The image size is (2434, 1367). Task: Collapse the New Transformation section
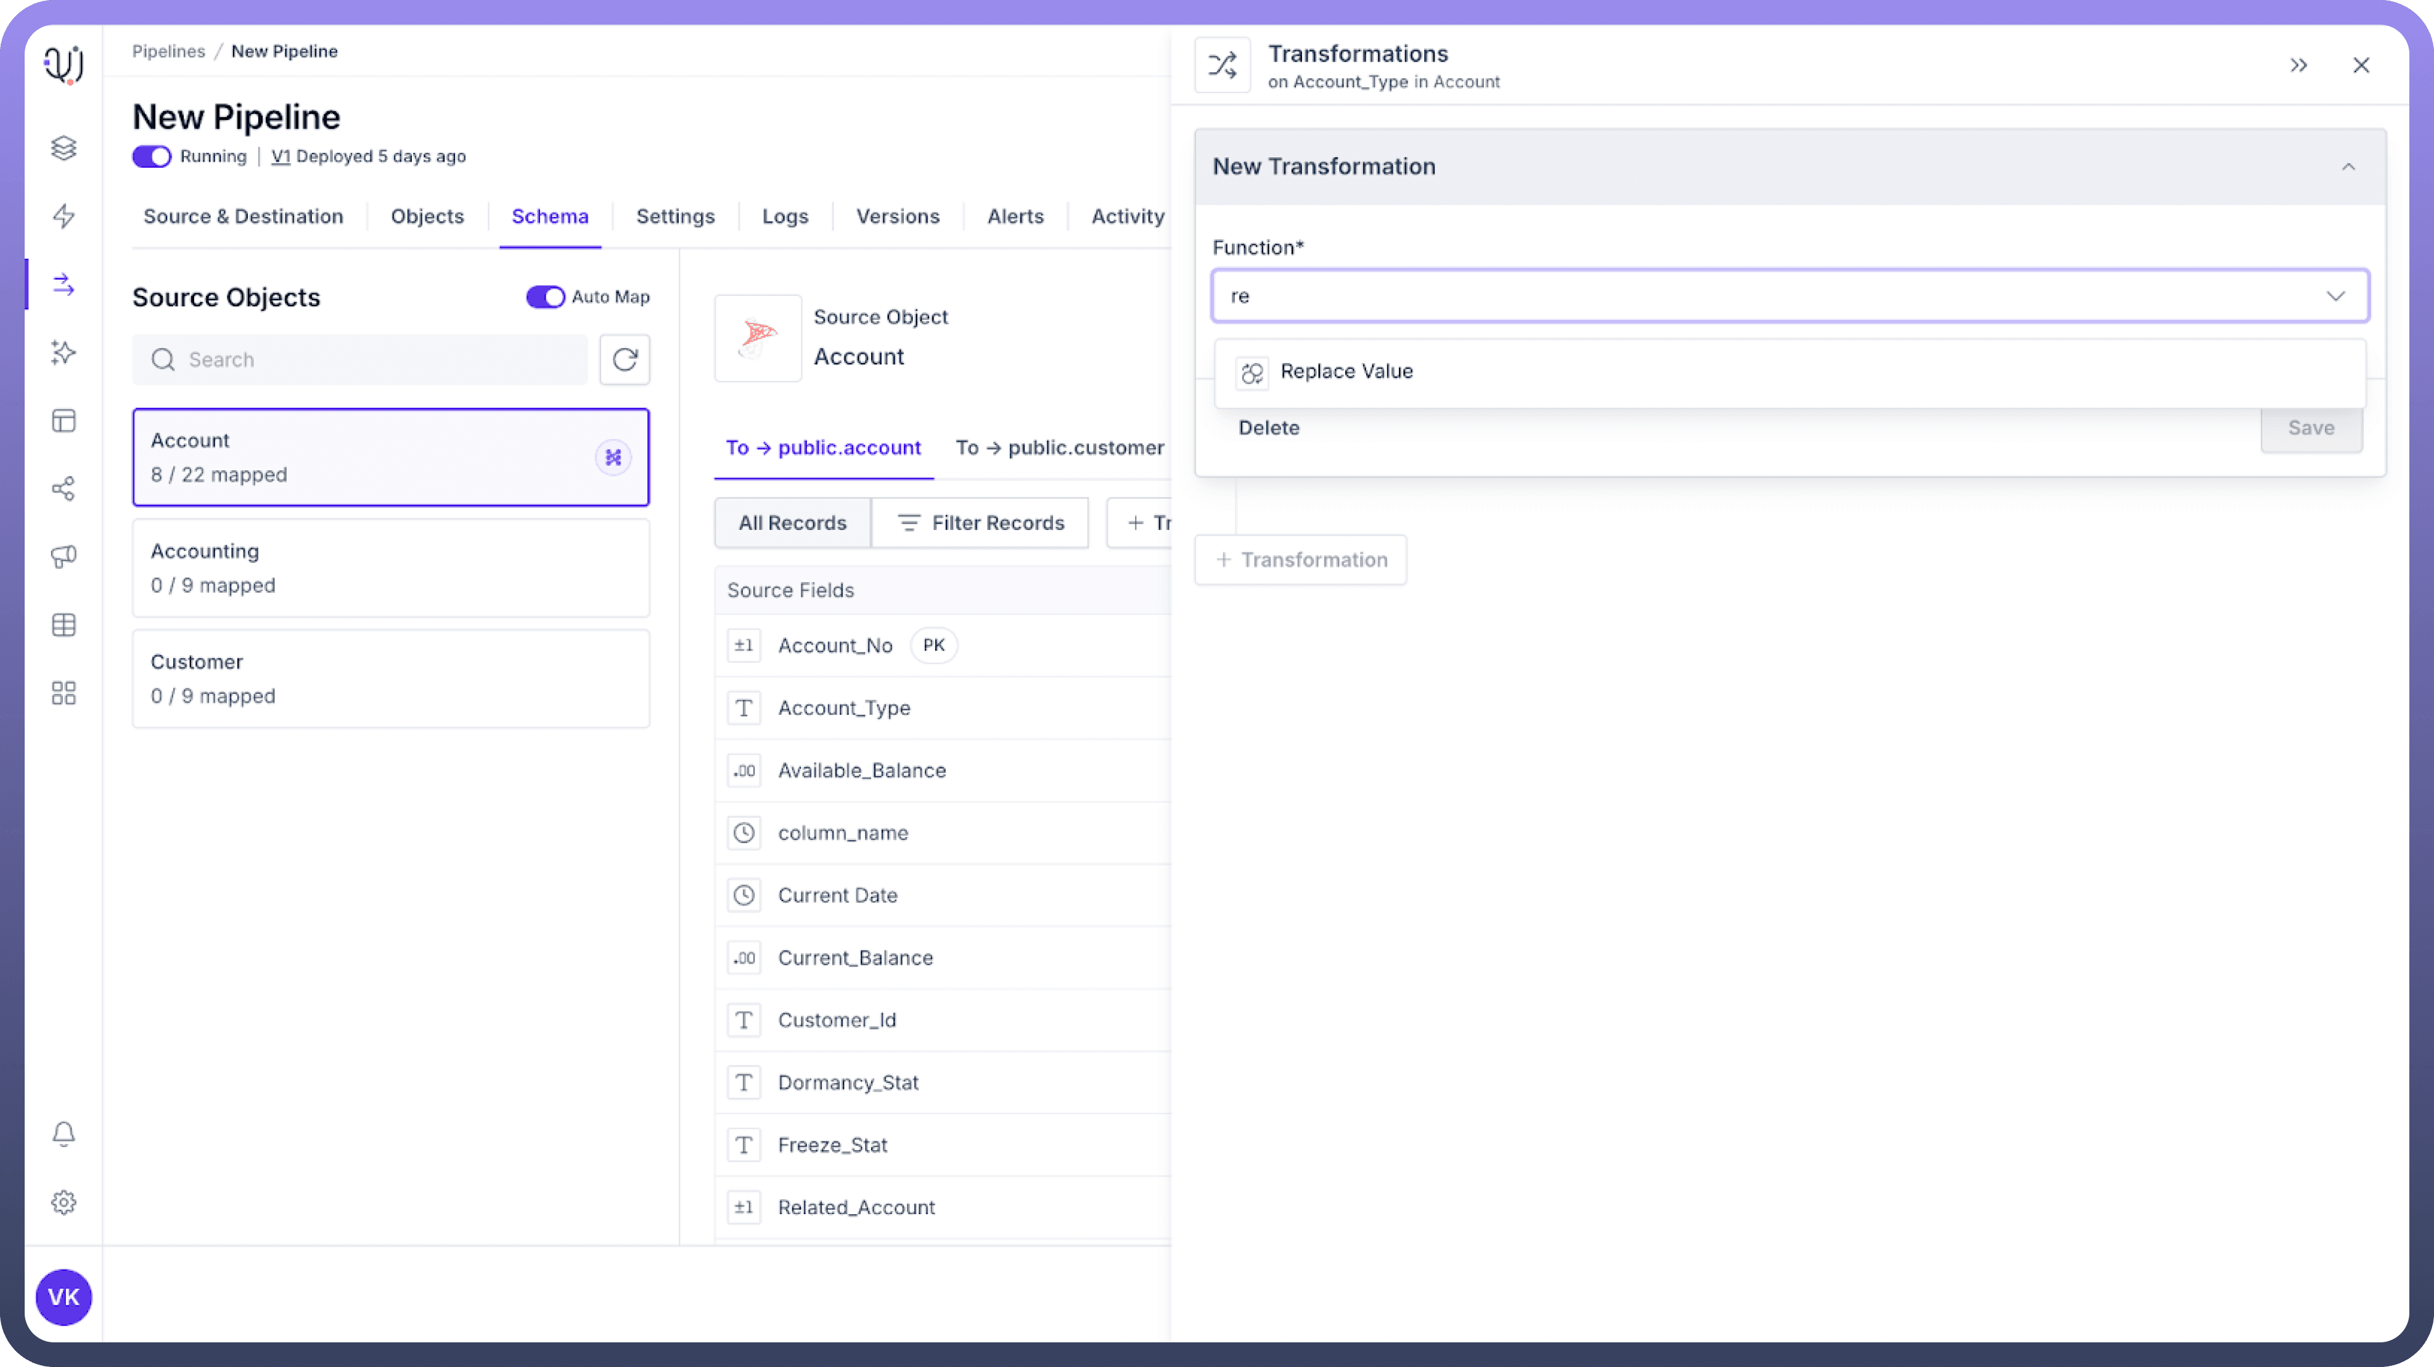[2348, 167]
